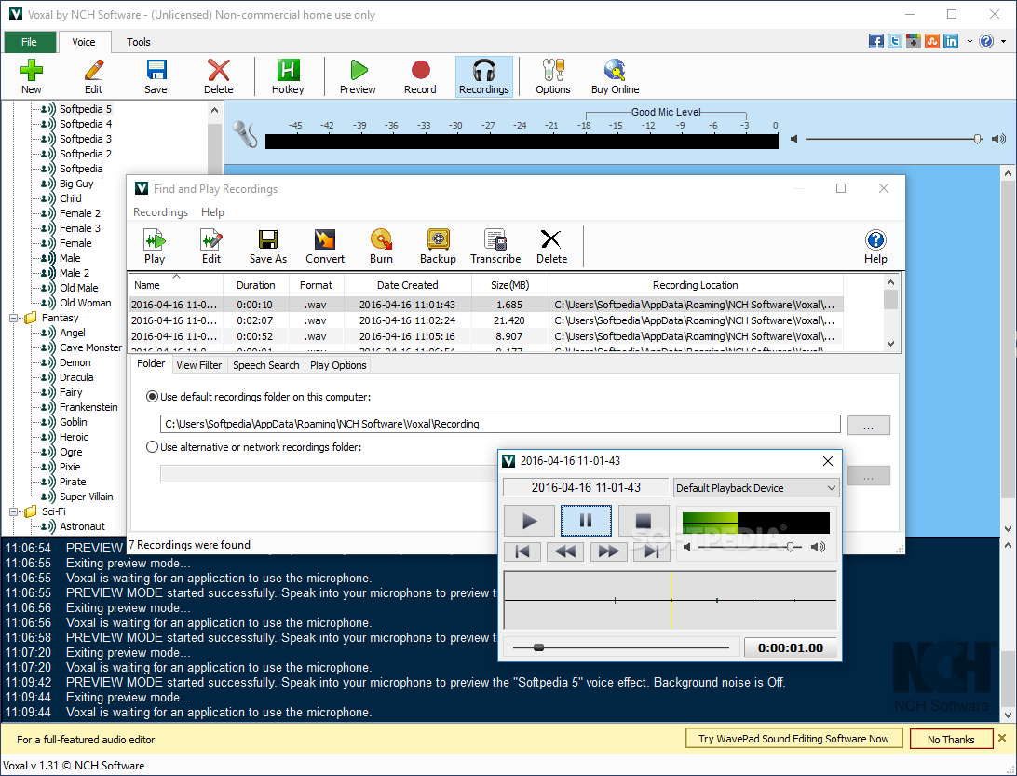This screenshot has width=1017, height=776.
Task: Share on LinkedIn icon
Action: pyautogui.click(x=951, y=42)
